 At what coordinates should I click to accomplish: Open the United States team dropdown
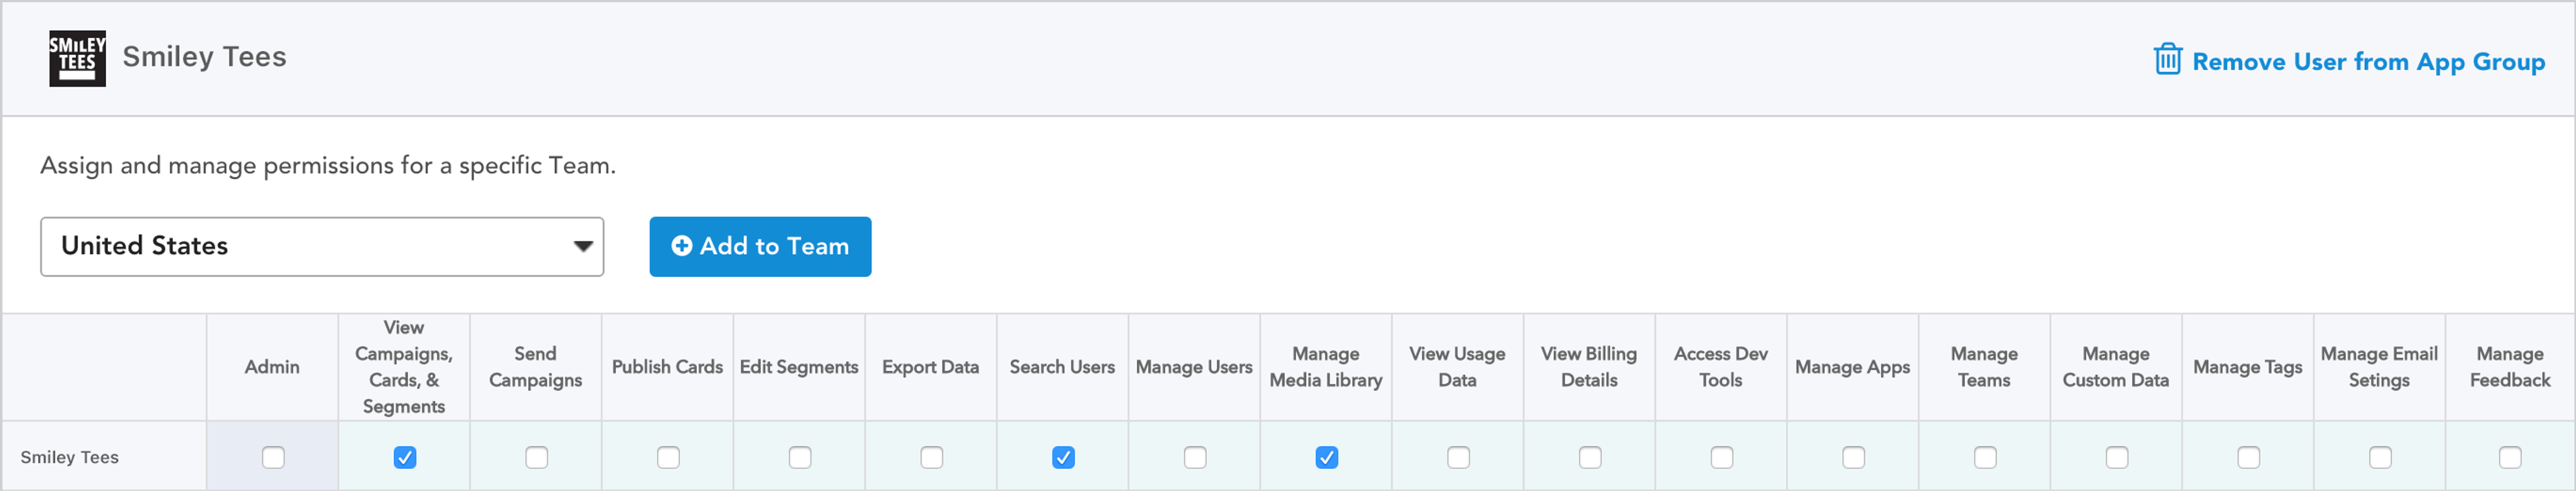pos(322,246)
